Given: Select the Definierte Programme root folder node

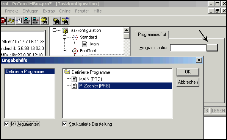Looking at the screenshot, I should pyautogui.click(x=91, y=72).
